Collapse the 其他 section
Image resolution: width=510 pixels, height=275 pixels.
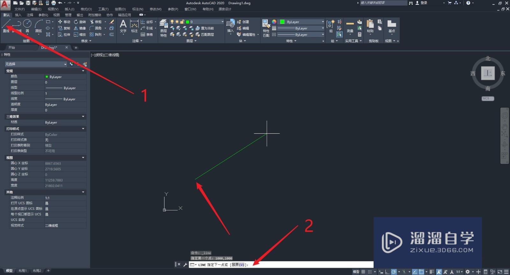(83, 192)
